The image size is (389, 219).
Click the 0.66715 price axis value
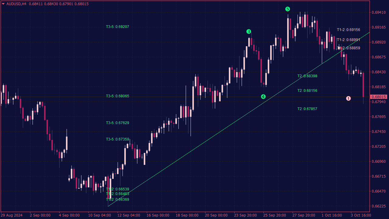pyautogui.click(x=378, y=176)
